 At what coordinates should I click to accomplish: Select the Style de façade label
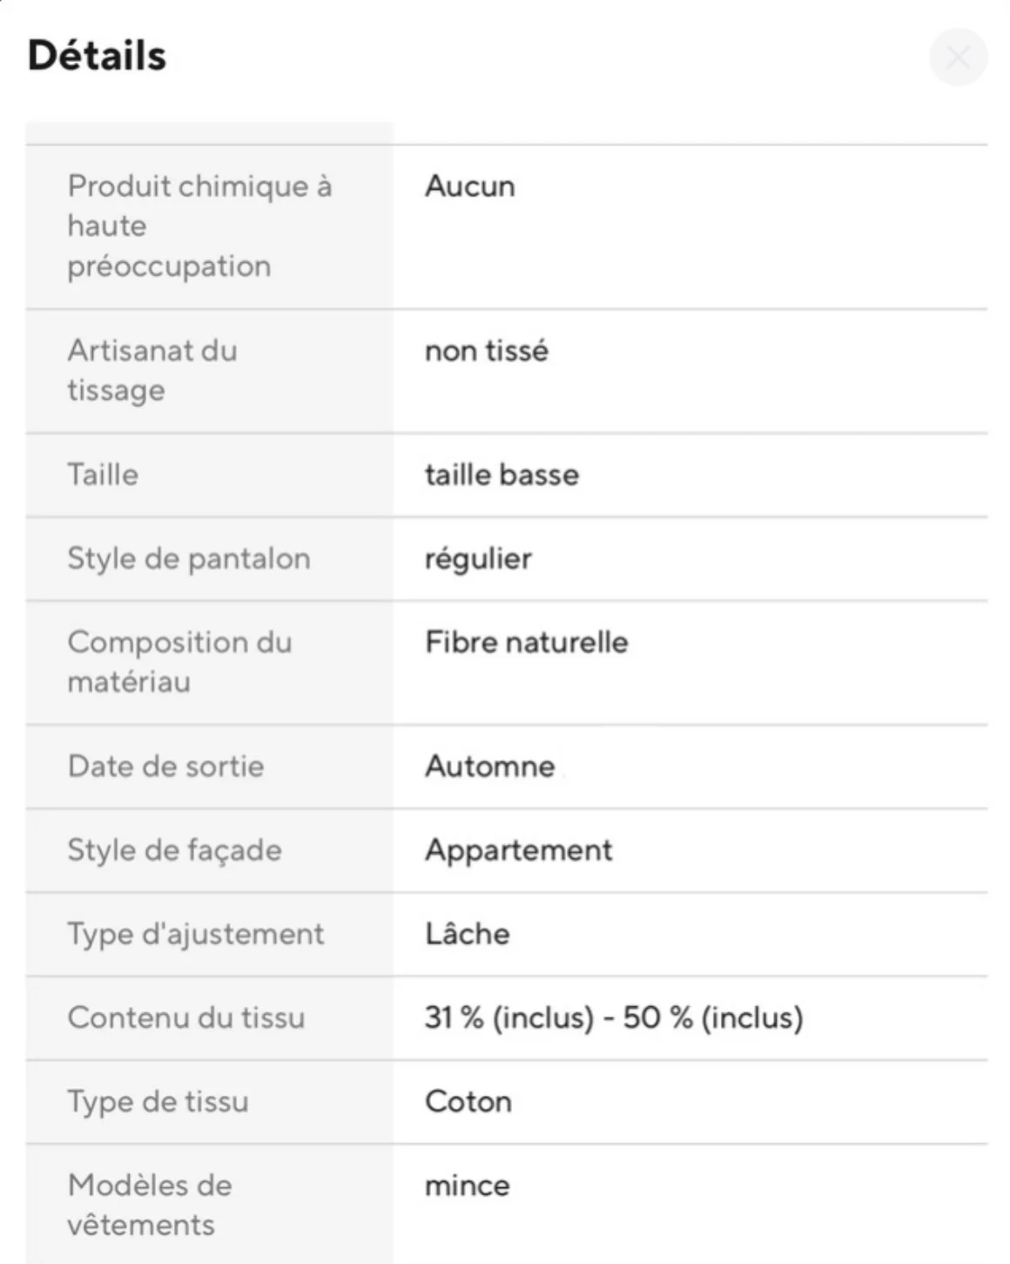174,850
